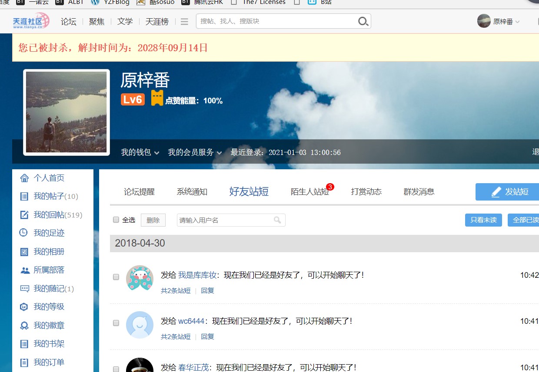
Task: Open the hamburger menu icon beside 天涯榜
Action: [x=184, y=22]
